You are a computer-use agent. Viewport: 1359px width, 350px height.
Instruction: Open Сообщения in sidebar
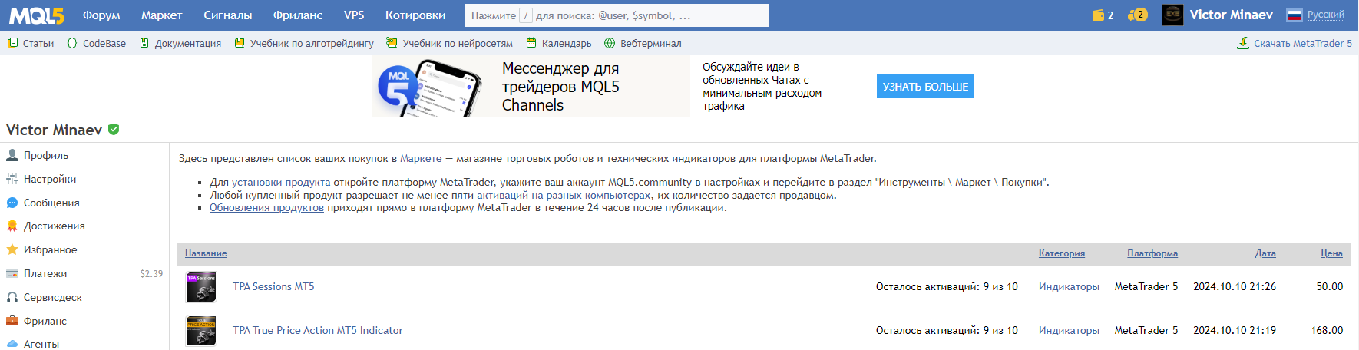(51, 203)
